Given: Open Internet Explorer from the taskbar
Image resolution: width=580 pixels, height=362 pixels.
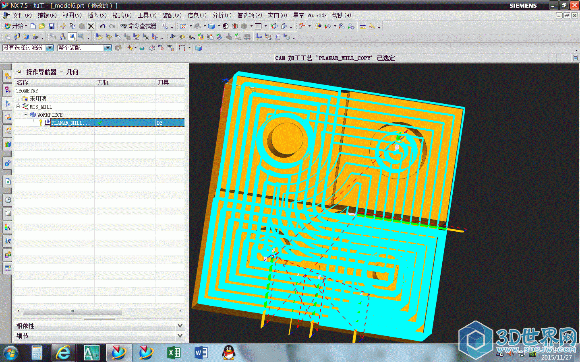Looking at the screenshot, I should click(x=63, y=353).
